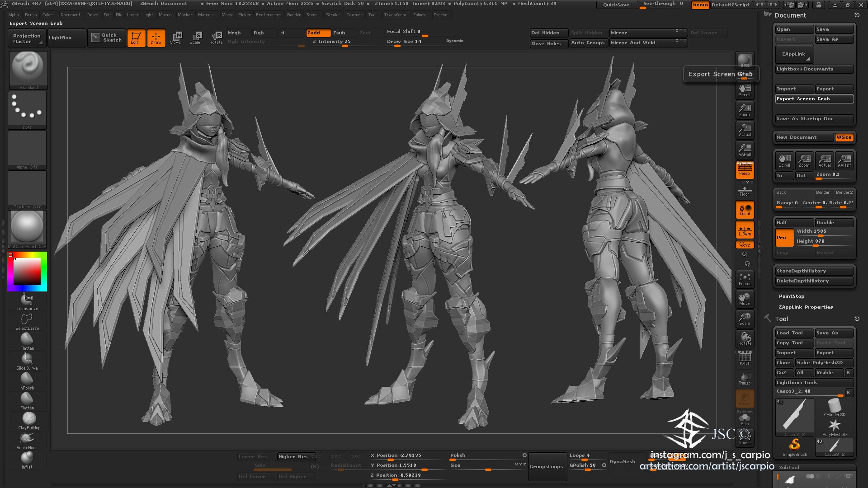Select the Cylinder3D tool thumbnail
This screenshot has width=868, height=488.
834,408
